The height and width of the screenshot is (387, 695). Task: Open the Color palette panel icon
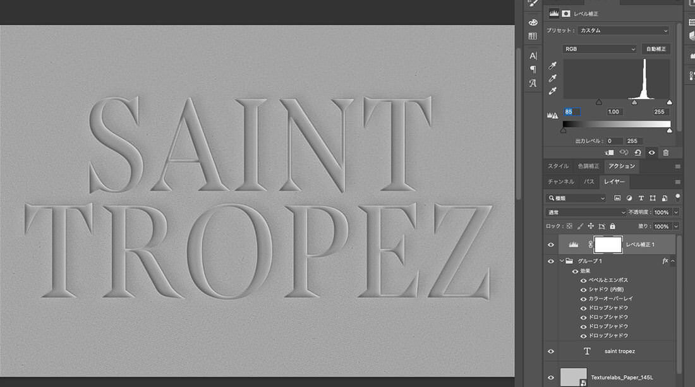coord(533,22)
